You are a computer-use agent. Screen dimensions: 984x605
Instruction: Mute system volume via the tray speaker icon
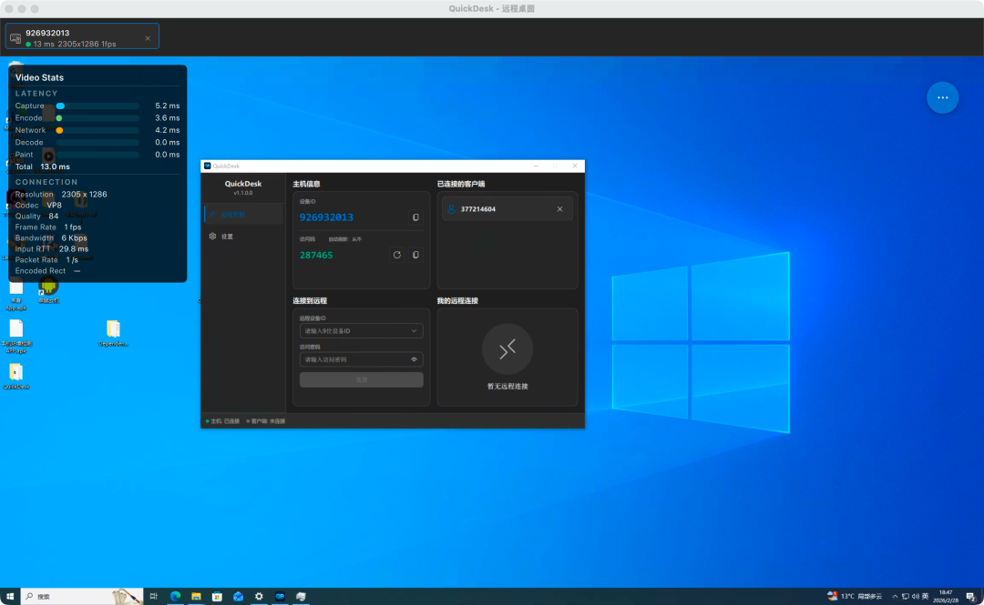pos(915,597)
